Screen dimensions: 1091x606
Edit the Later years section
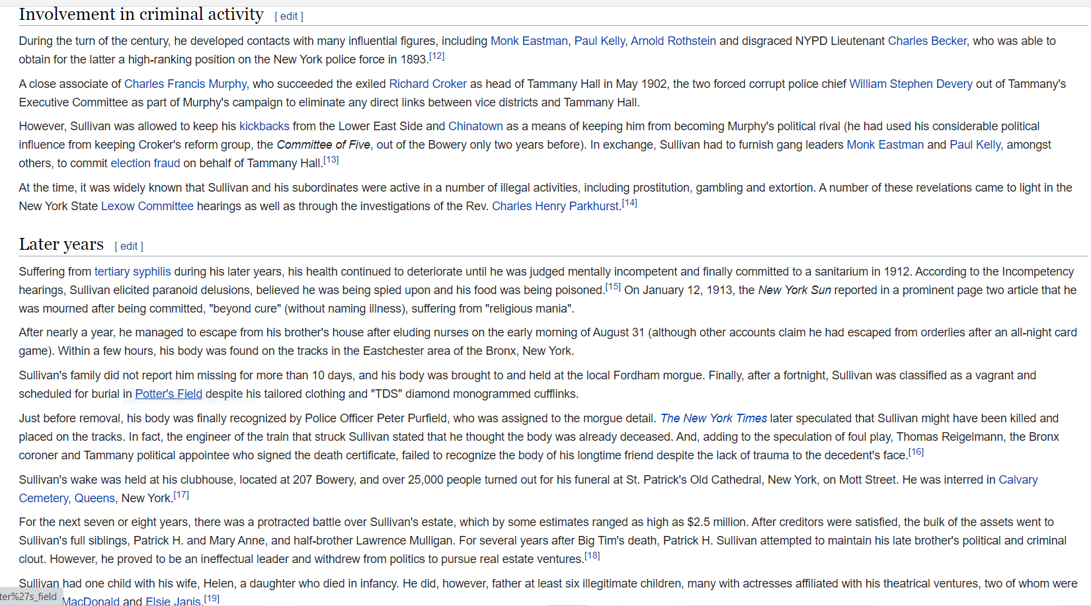click(129, 246)
